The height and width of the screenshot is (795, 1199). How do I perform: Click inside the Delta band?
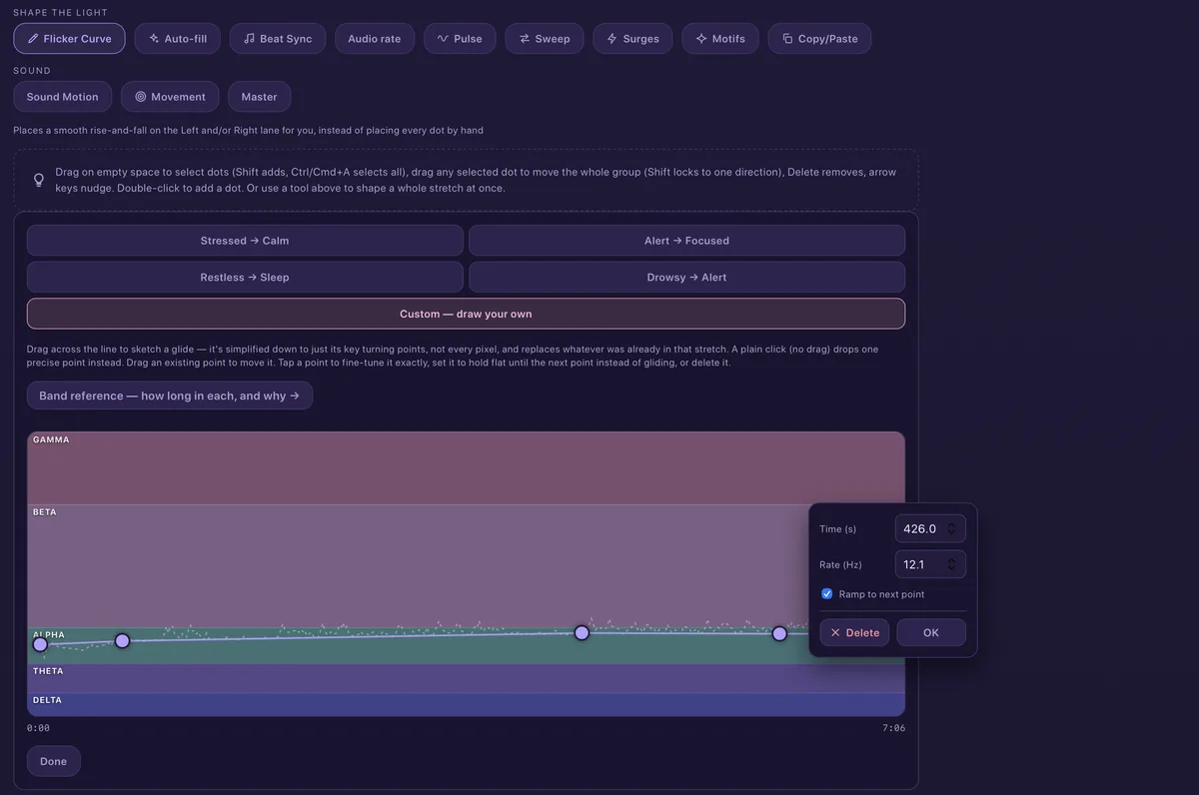pyautogui.click(x=466, y=704)
